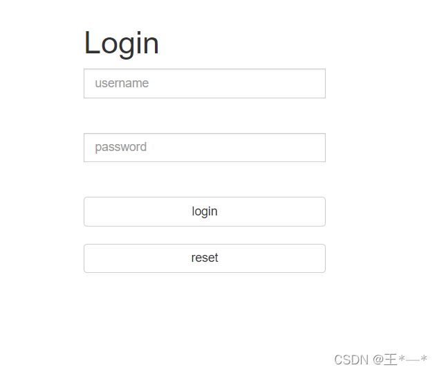Click the password input field
Image resolution: width=437 pixels, height=372 pixels.
tap(205, 148)
